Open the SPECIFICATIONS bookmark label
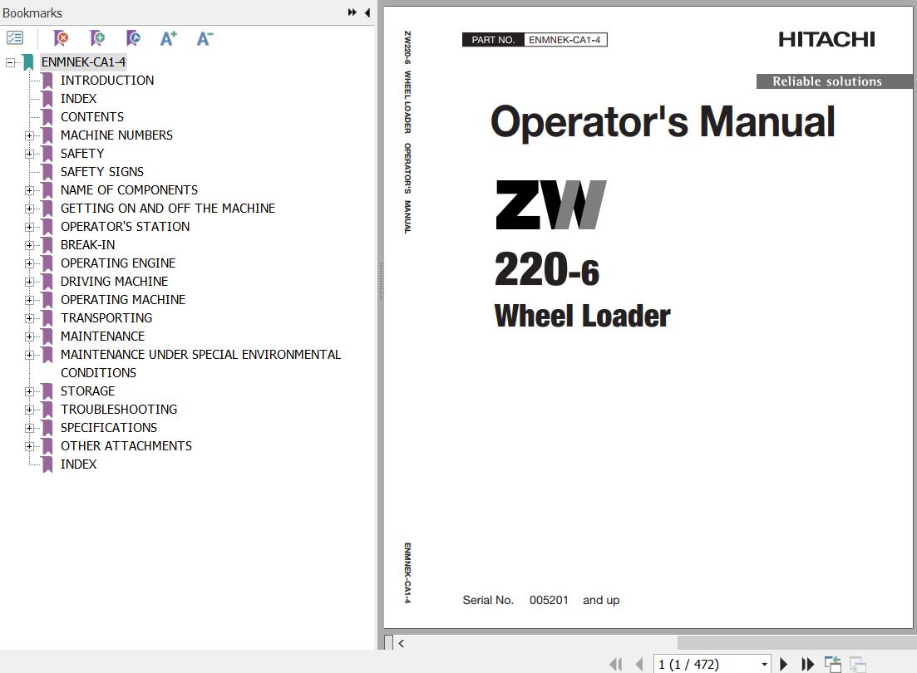The image size is (917, 673). click(x=109, y=428)
